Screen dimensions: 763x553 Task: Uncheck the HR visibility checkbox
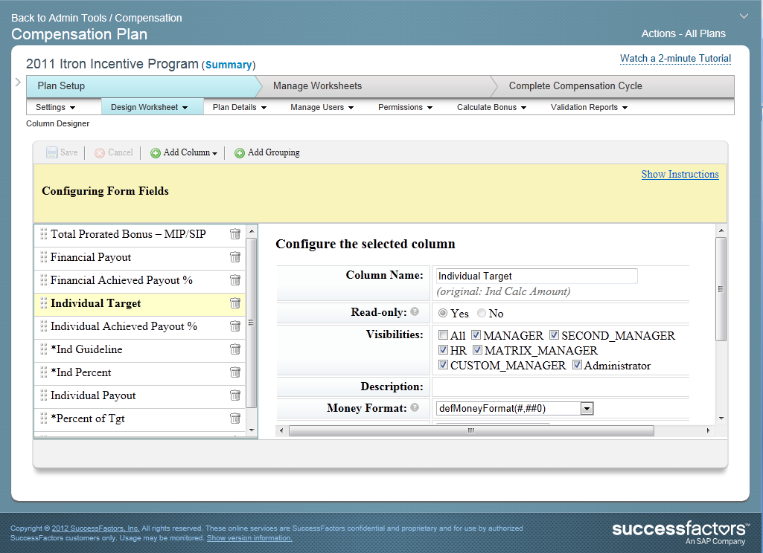[x=444, y=349]
